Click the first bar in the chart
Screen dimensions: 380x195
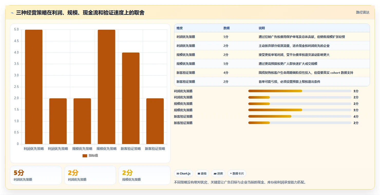pos(34,87)
